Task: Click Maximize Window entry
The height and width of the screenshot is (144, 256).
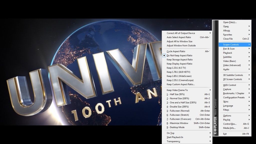Action: point(187,123)
